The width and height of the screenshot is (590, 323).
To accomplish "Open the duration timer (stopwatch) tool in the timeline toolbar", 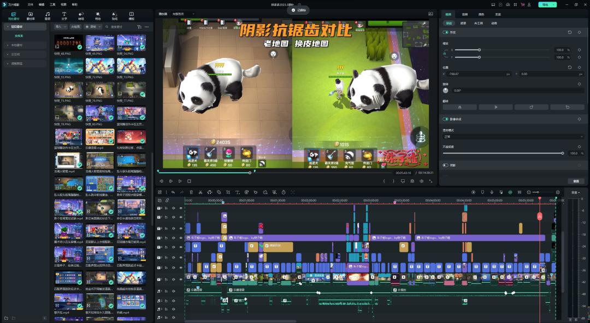I will tap(284, 192).
